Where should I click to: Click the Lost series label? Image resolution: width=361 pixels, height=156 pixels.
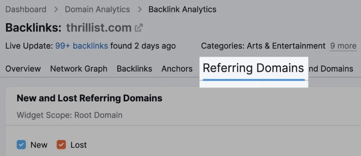[79, 145]
